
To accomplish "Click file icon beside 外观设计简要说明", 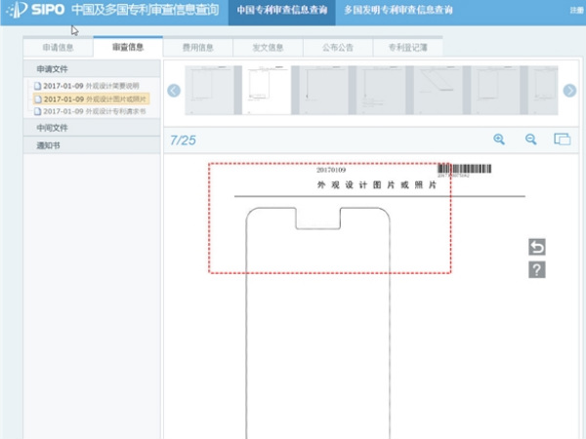I will (37, 86).
